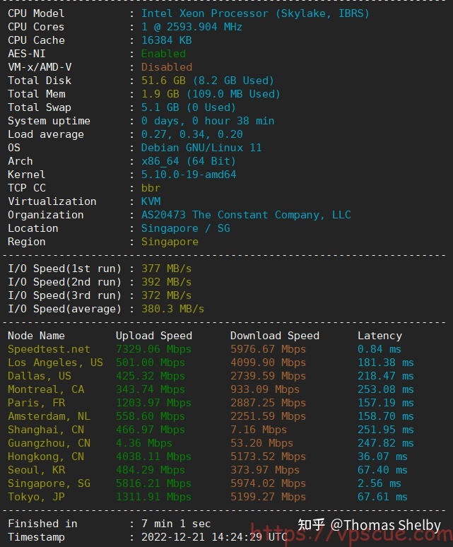Click the bbr TCP CC value
The height and width of the screenshot is (547, 453).
click(151, 188)
